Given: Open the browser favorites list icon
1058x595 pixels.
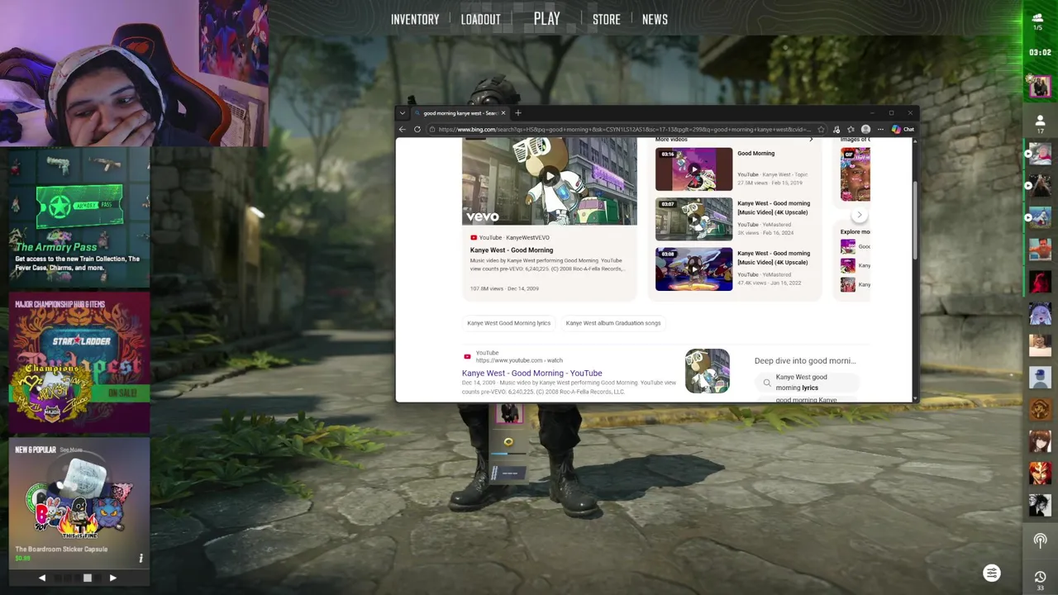Looking at the screenshot, I should 851,129.
